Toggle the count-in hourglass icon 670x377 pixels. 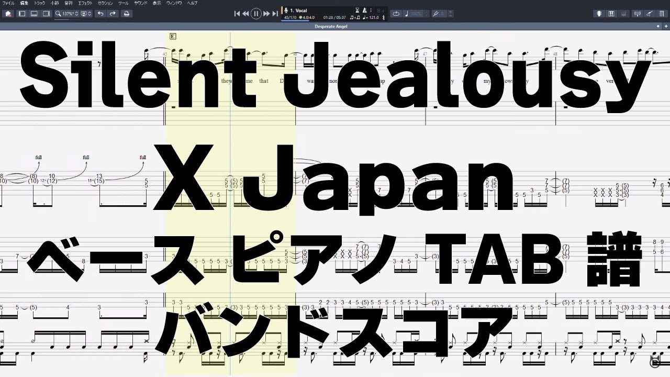pyautogui.click(x=357, y=10)
